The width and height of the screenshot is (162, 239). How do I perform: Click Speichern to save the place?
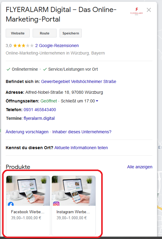[x=71, y=33]
